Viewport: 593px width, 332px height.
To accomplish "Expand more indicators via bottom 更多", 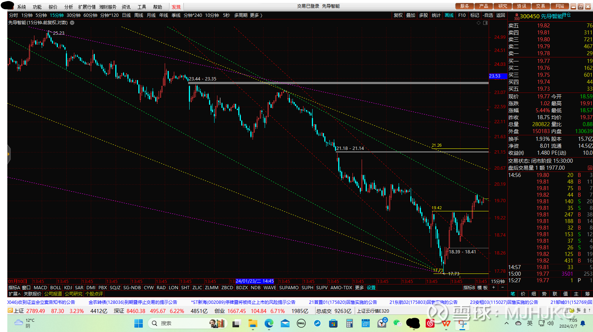I will (x=359, y=288).
